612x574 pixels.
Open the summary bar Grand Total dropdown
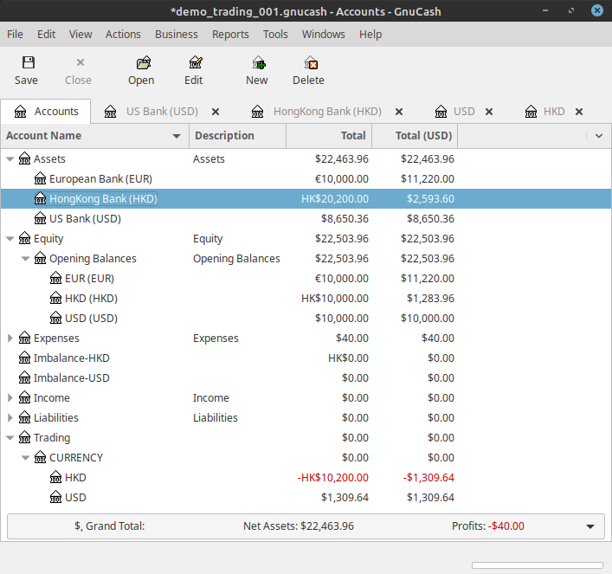[x=590, y=526]
